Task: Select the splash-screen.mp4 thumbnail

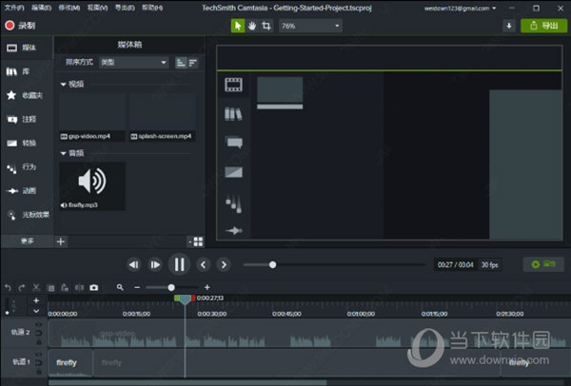Action: (163, 117)
